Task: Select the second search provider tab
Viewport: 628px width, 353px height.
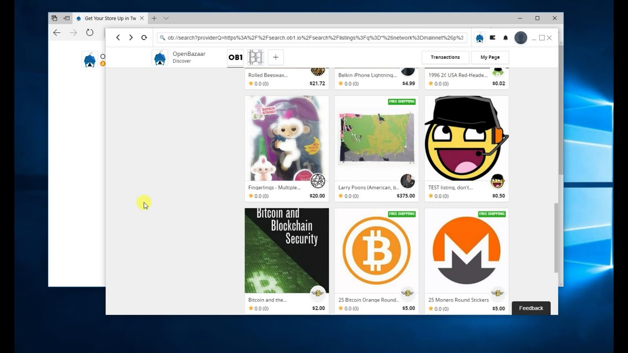Action: (x=256, y=57)
